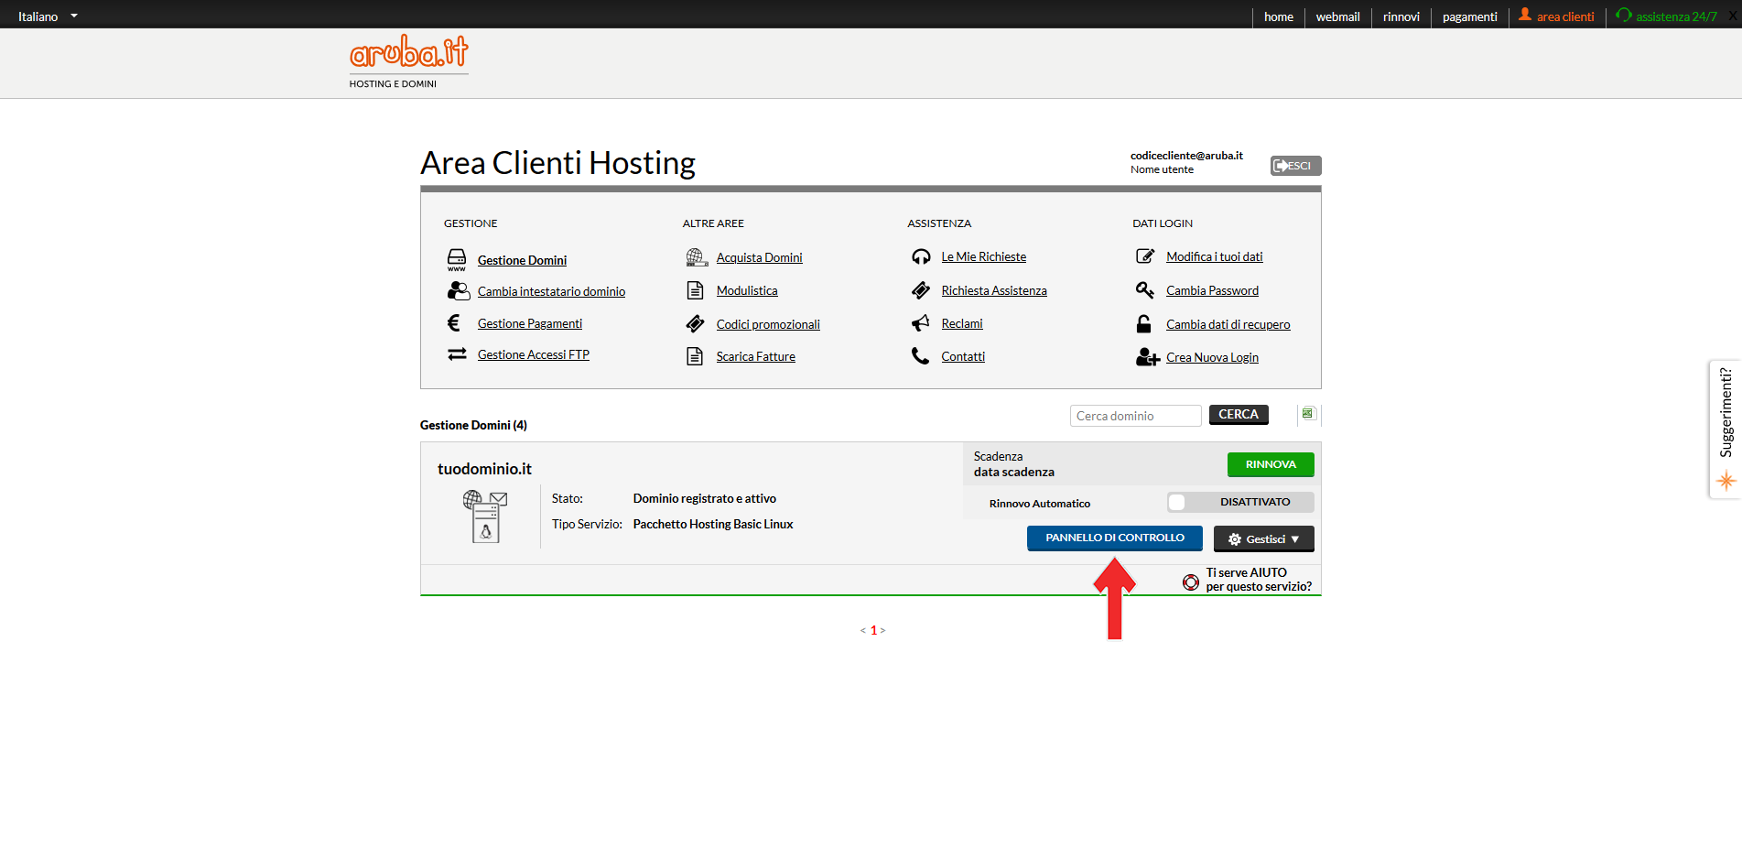
Task: Click the CERCA search button
Action: [1239, 415]
